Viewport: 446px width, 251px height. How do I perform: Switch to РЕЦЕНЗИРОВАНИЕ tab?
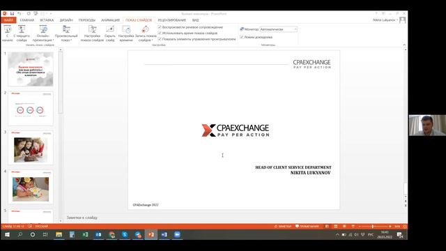coord(172,20)
